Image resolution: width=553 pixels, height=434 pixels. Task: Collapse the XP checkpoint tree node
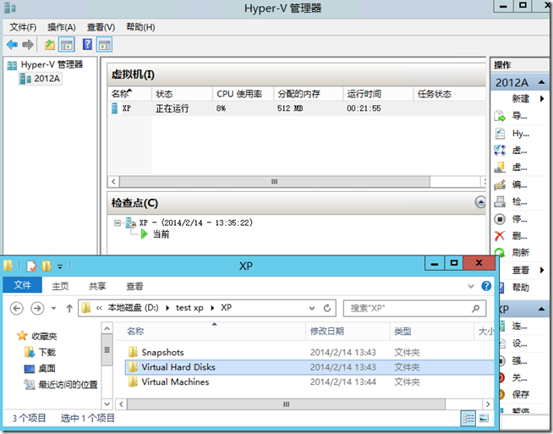(x=118, y=223)
